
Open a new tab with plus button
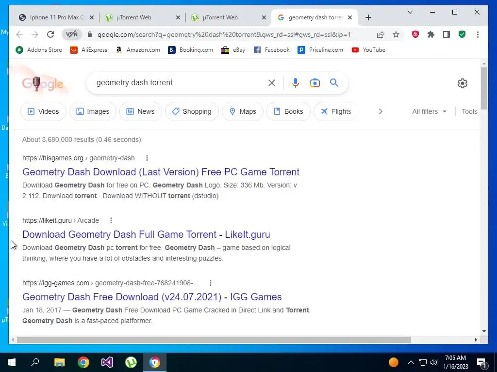pos(368,18)
